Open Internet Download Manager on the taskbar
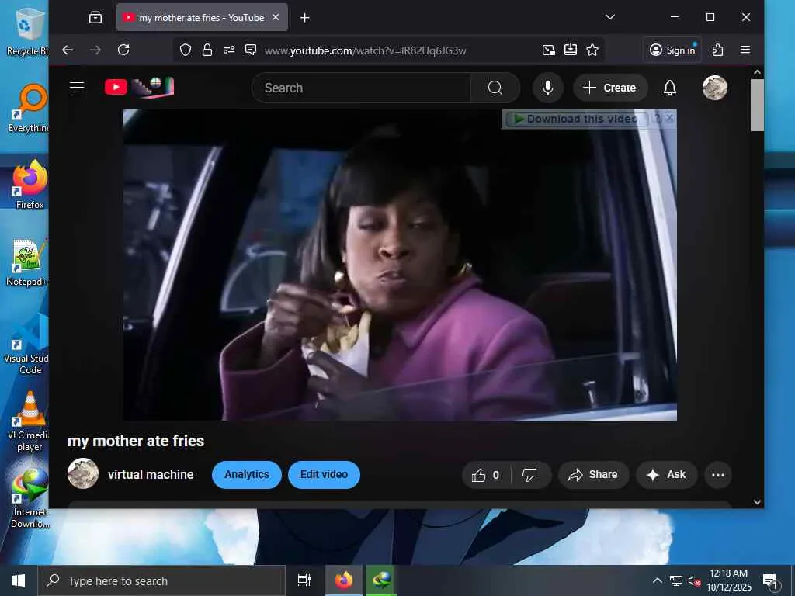Image resolution: width=795 pixels, height=596 pixels. 381,580
